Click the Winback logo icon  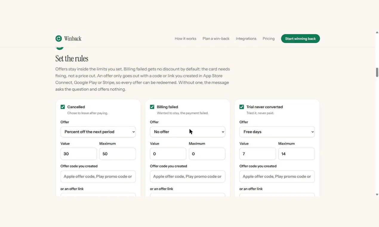click(x=58, y=39)
